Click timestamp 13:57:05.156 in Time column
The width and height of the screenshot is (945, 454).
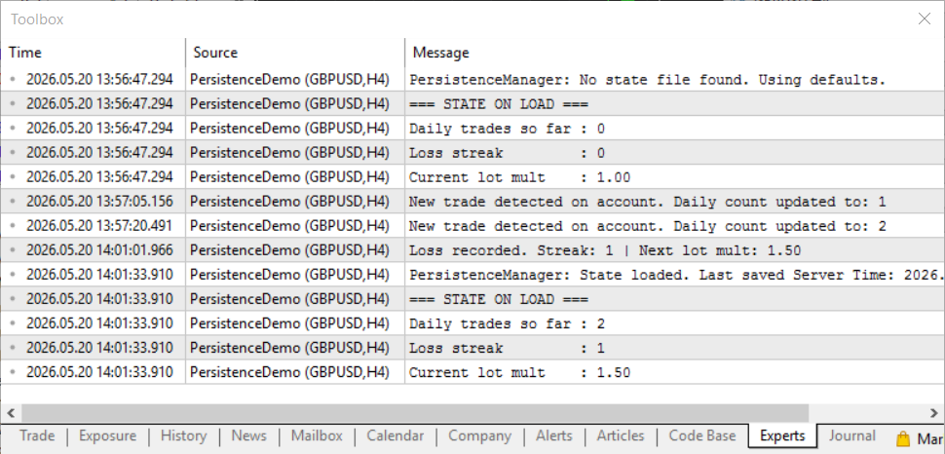[x=99, y=202]
